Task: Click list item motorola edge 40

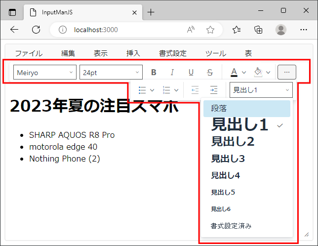Action: tap(63, 147)
